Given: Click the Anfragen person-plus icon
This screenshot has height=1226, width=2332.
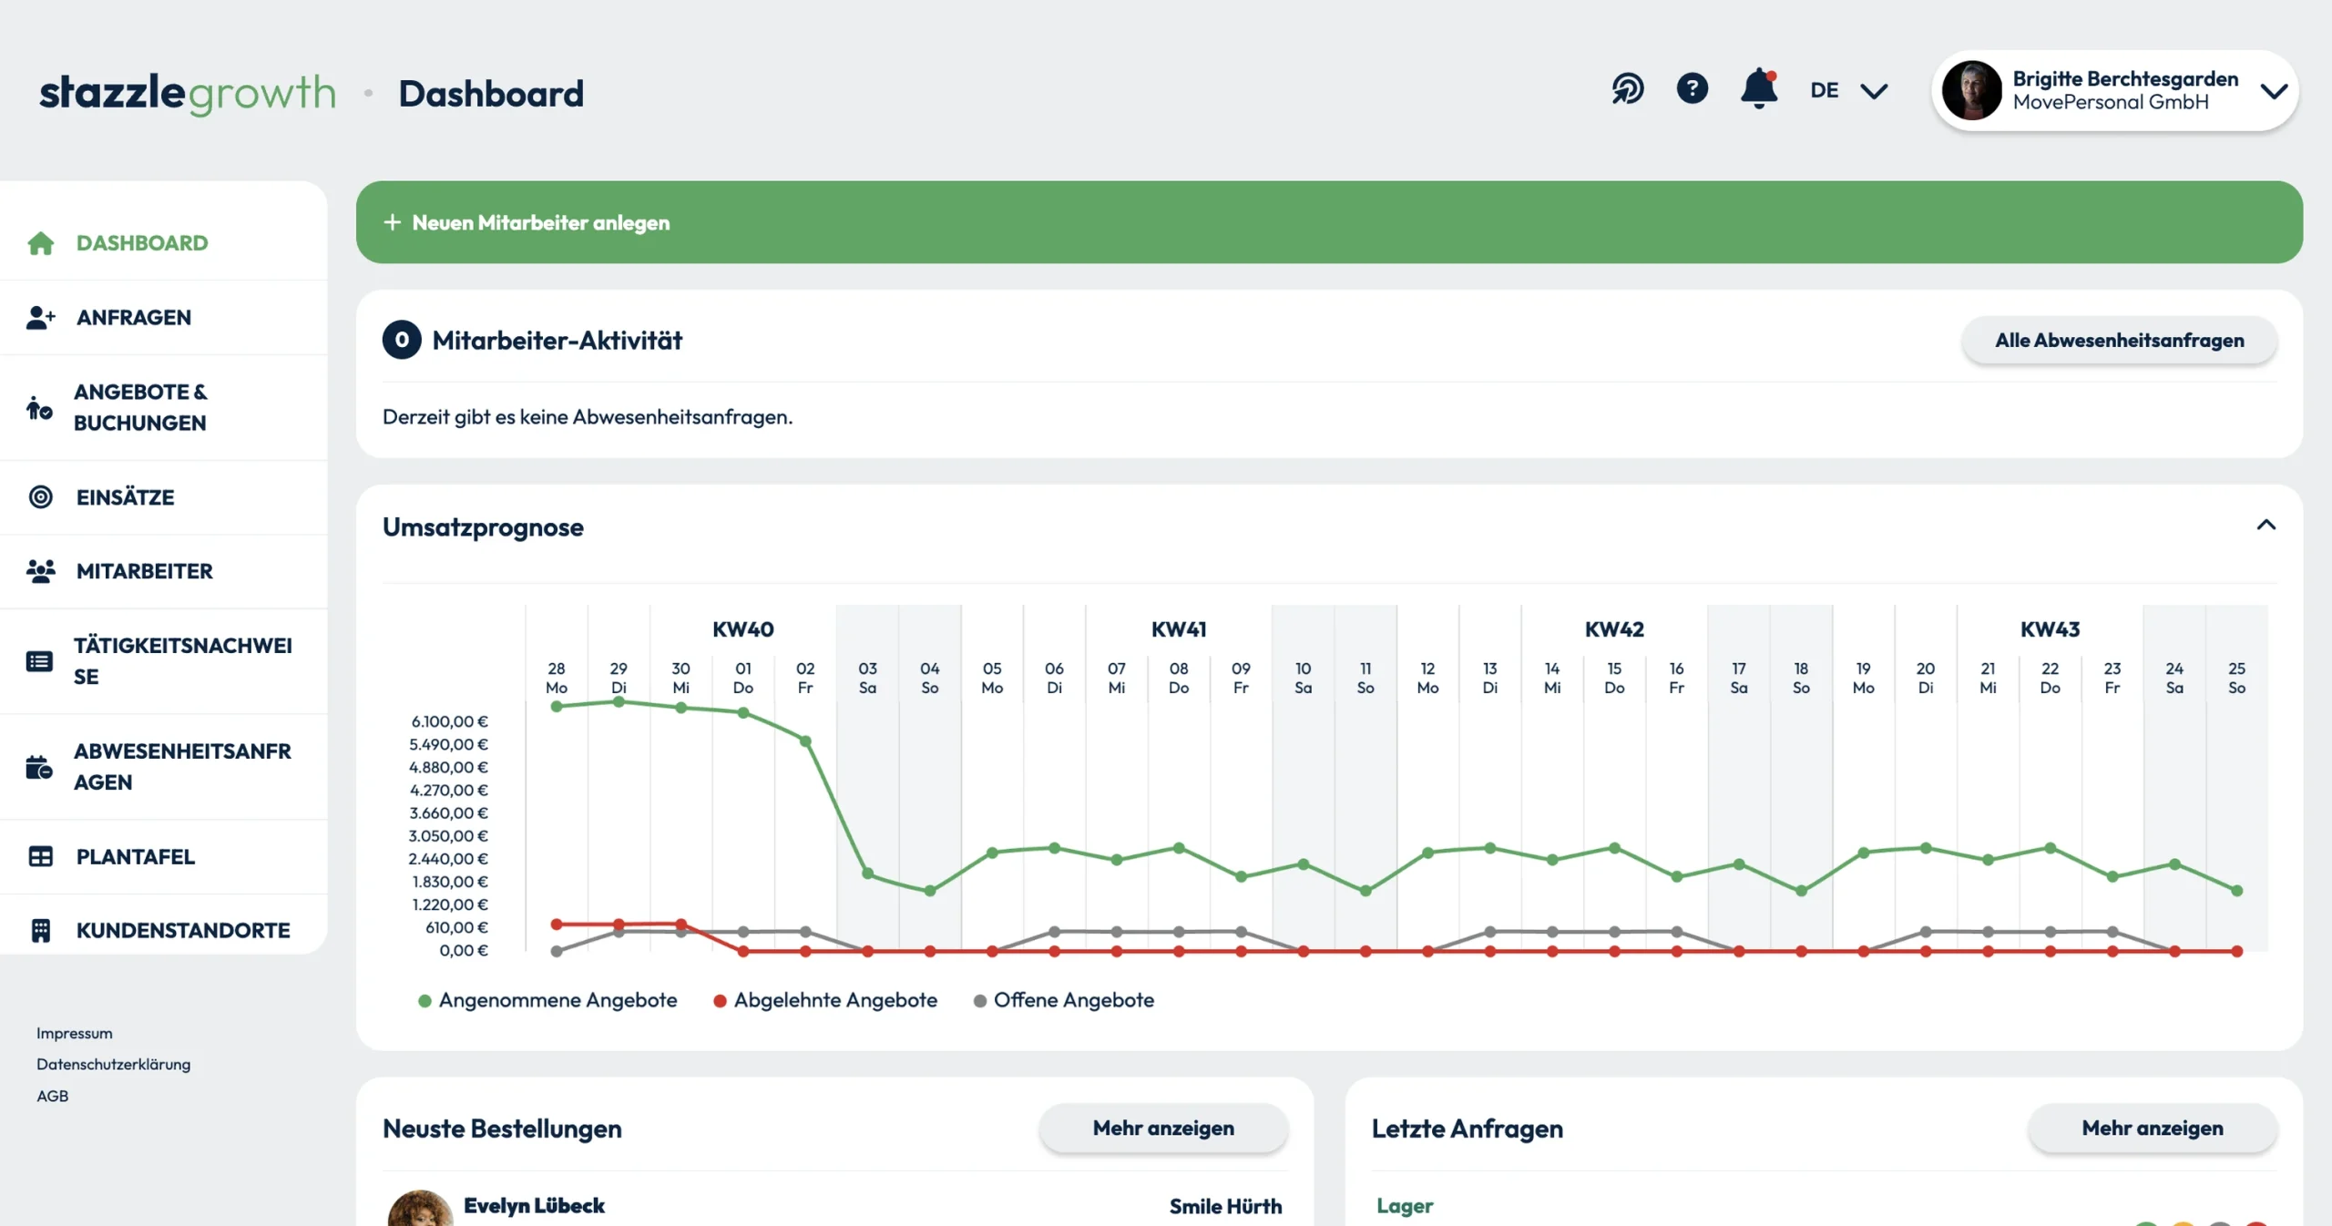Looking at the screenshot, I should coord(40,317).
